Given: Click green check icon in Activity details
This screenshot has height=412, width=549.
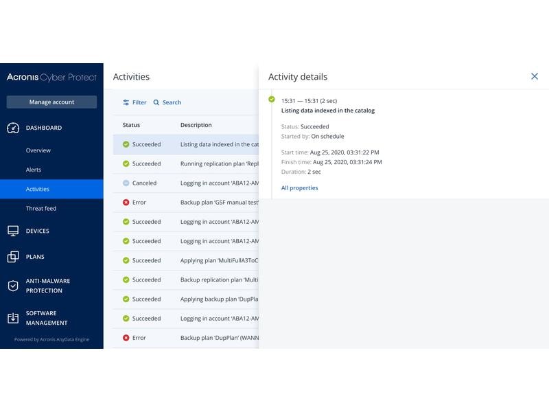Looking at the screenshot, I should (x=272, y=100).
